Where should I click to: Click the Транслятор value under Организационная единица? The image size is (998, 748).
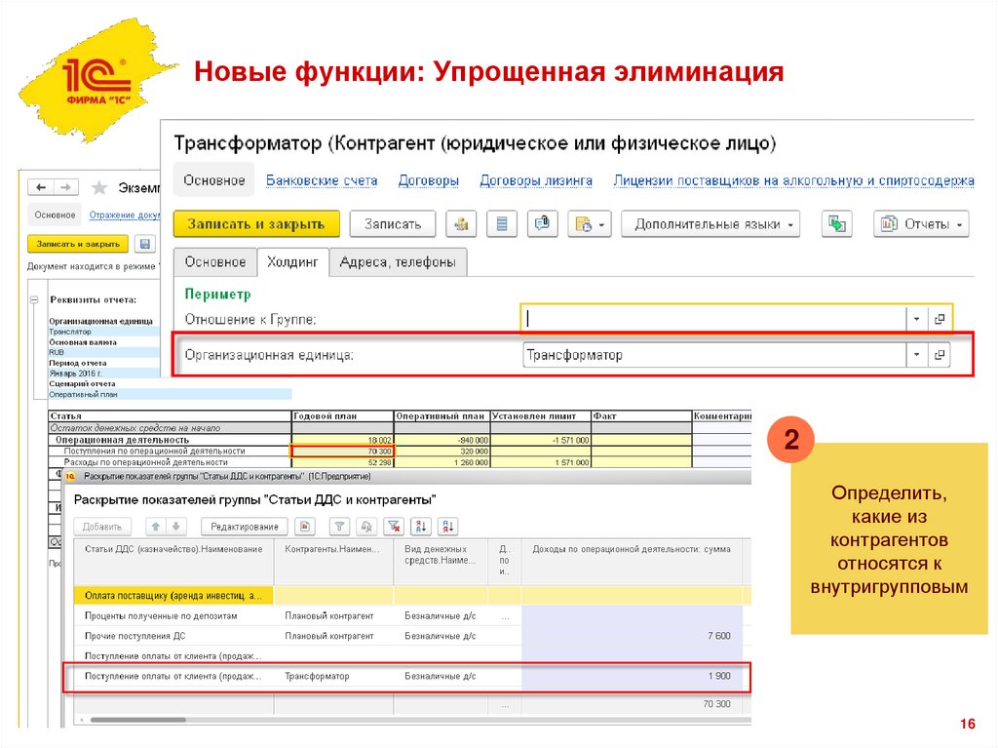pos(103,332)
